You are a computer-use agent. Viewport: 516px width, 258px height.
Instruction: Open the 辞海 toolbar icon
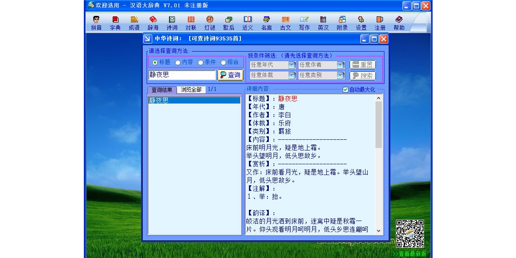153,23
